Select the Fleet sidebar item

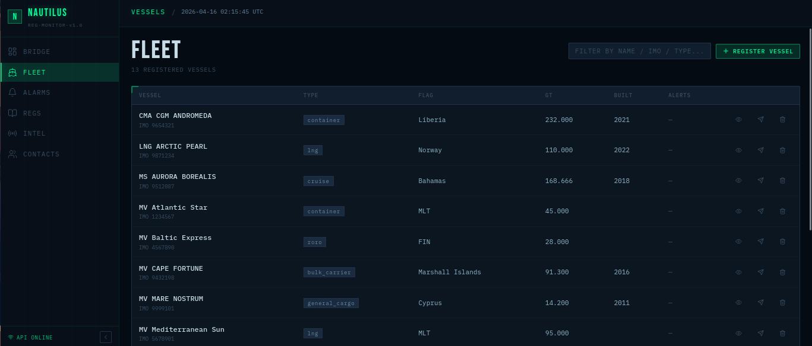(x=34, y=72)
